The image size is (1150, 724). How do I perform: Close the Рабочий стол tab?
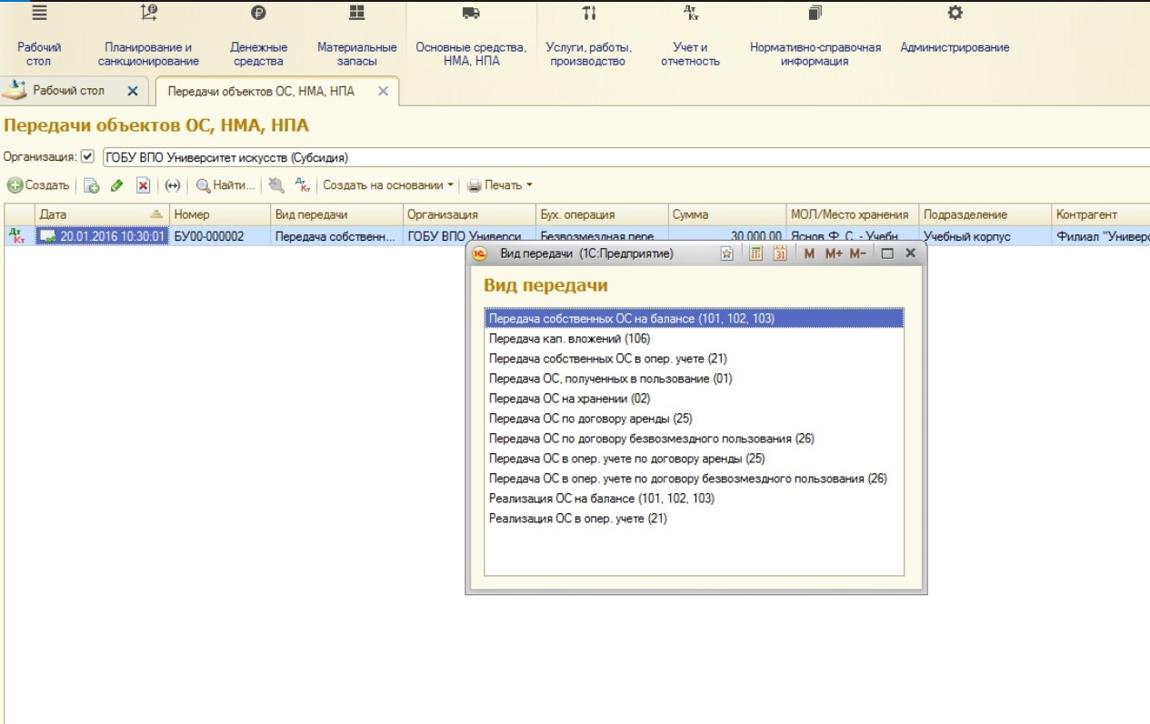click(133, 91)
